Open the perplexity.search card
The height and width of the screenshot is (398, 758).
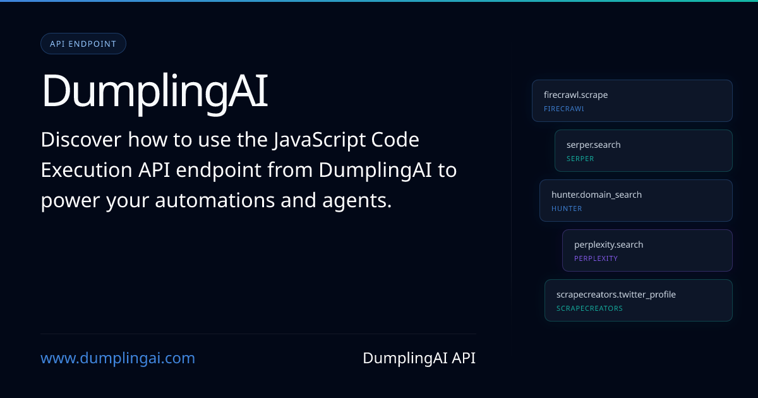[647, 250]
